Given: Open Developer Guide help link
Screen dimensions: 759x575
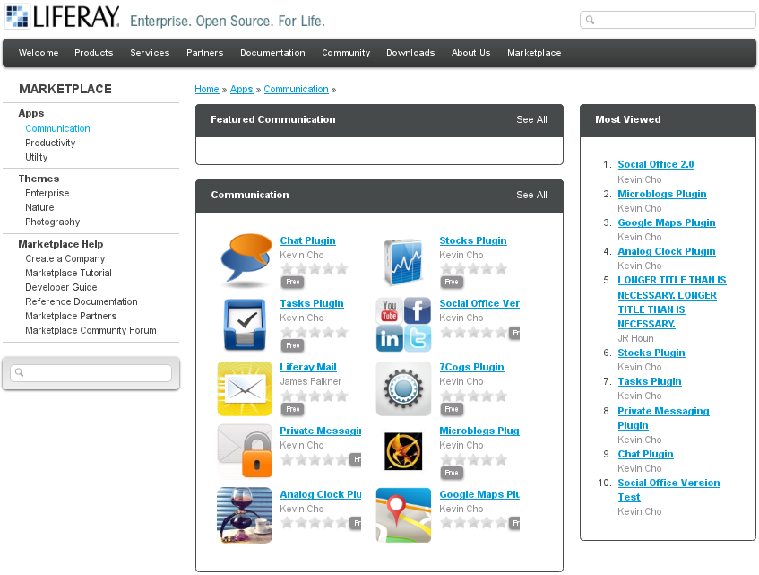Looking at the screenshot, I should click(62, 287).
